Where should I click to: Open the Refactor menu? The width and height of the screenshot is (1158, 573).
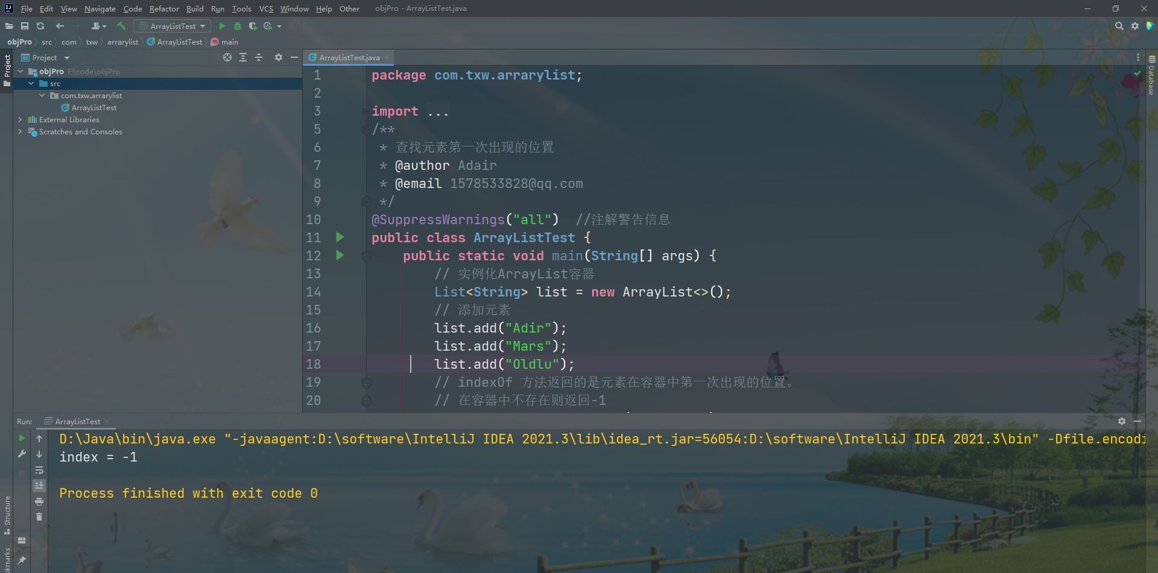click(x=164, y=8)
